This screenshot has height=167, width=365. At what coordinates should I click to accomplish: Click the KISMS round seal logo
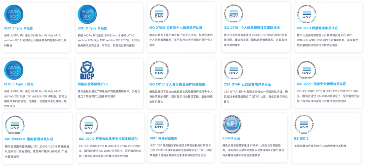pyautogui.click(x=232, y=124)
